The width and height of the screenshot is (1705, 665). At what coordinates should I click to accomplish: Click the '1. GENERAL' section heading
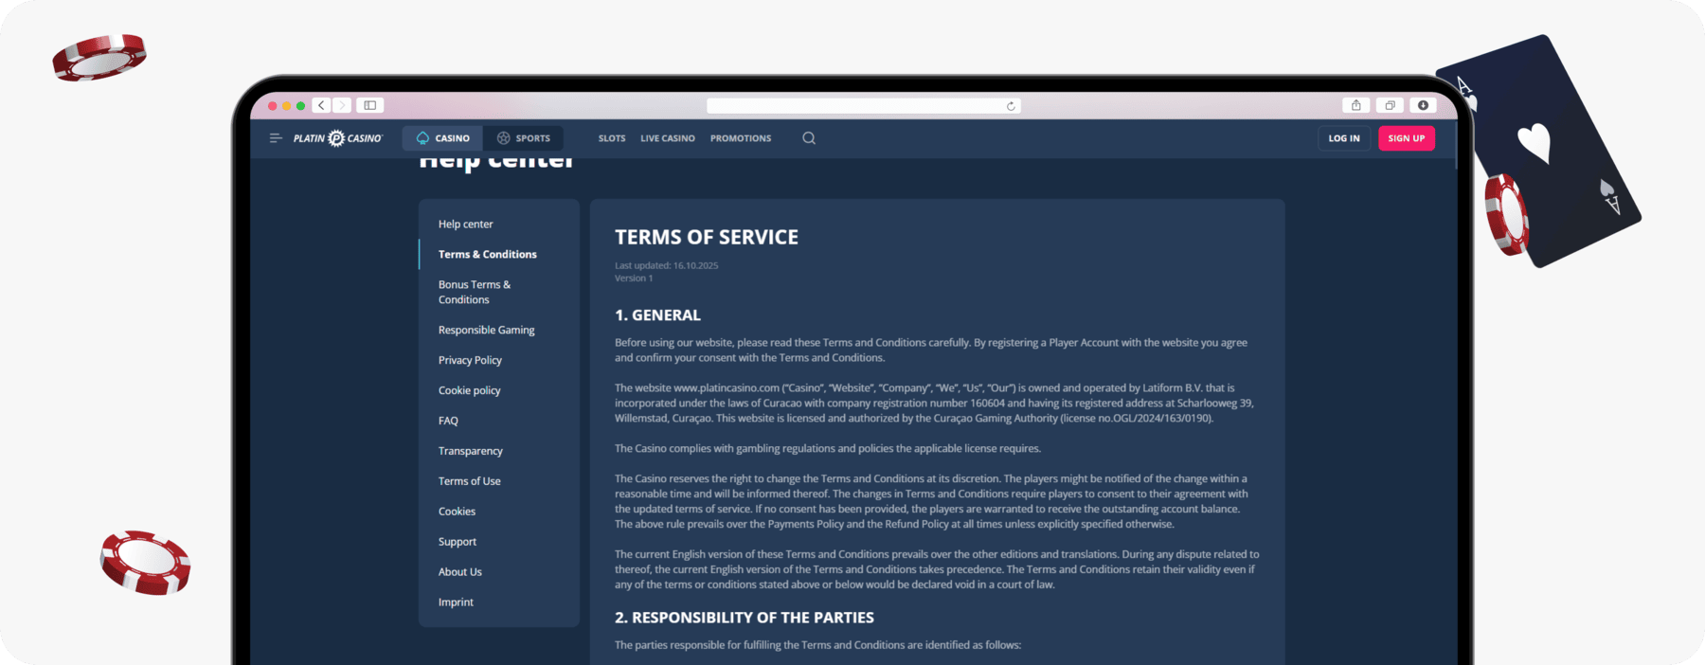(658, 315)
